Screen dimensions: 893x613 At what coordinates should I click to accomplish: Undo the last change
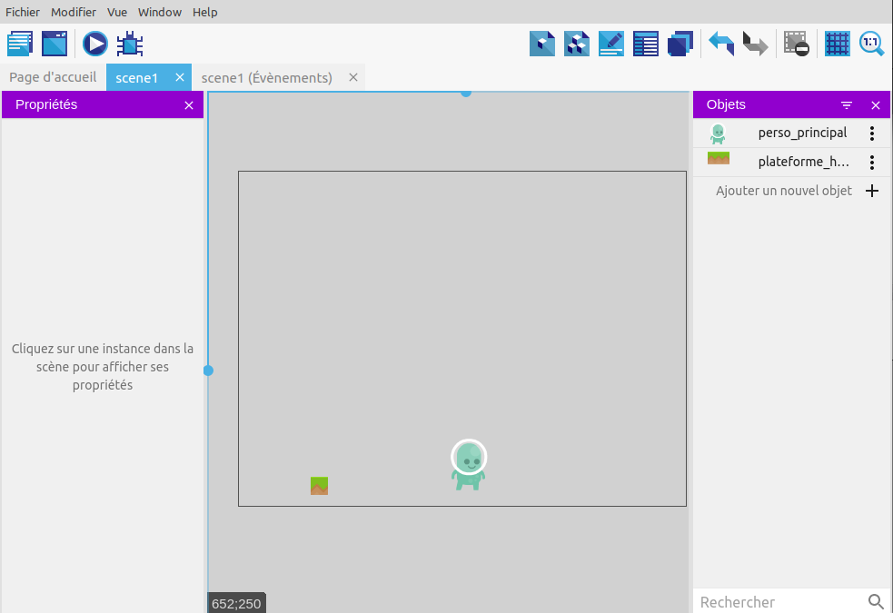point(721,44)
